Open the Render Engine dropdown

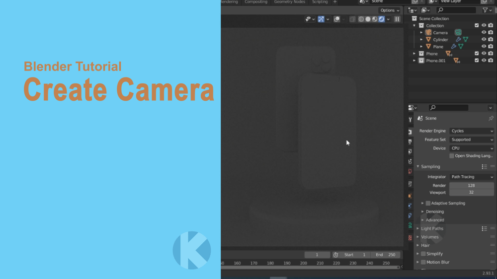(472, 131)
